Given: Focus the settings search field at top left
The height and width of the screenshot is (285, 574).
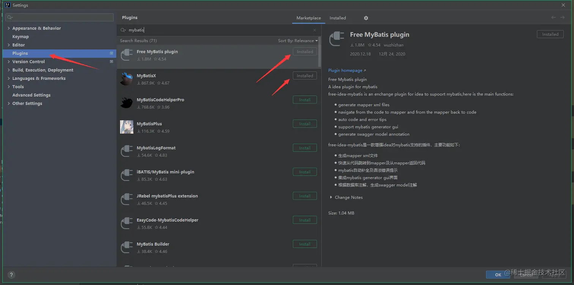Looking at the screenshot, I should click(60, 17).
